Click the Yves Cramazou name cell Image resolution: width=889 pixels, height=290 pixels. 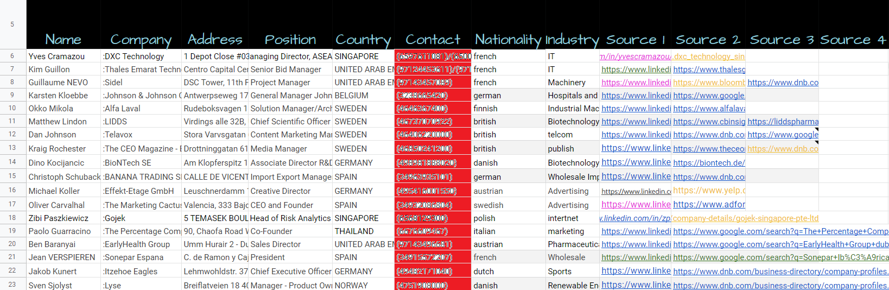click(63, 56)
